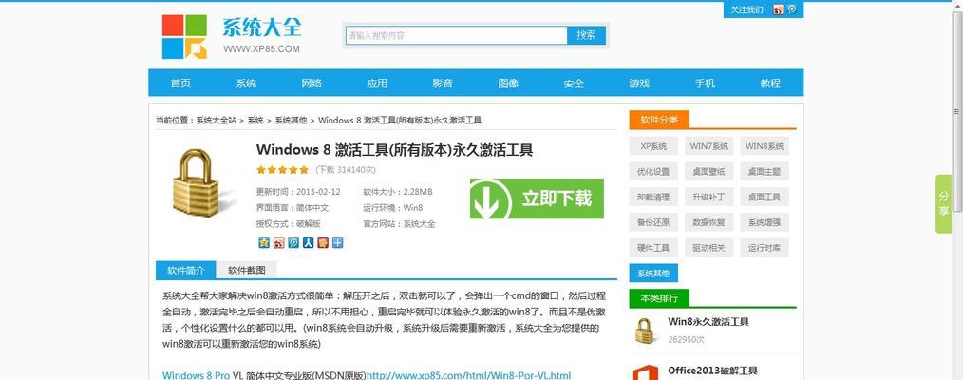Open 卸载清理 category
Screen dimensions: 963x380
point(653,197)
